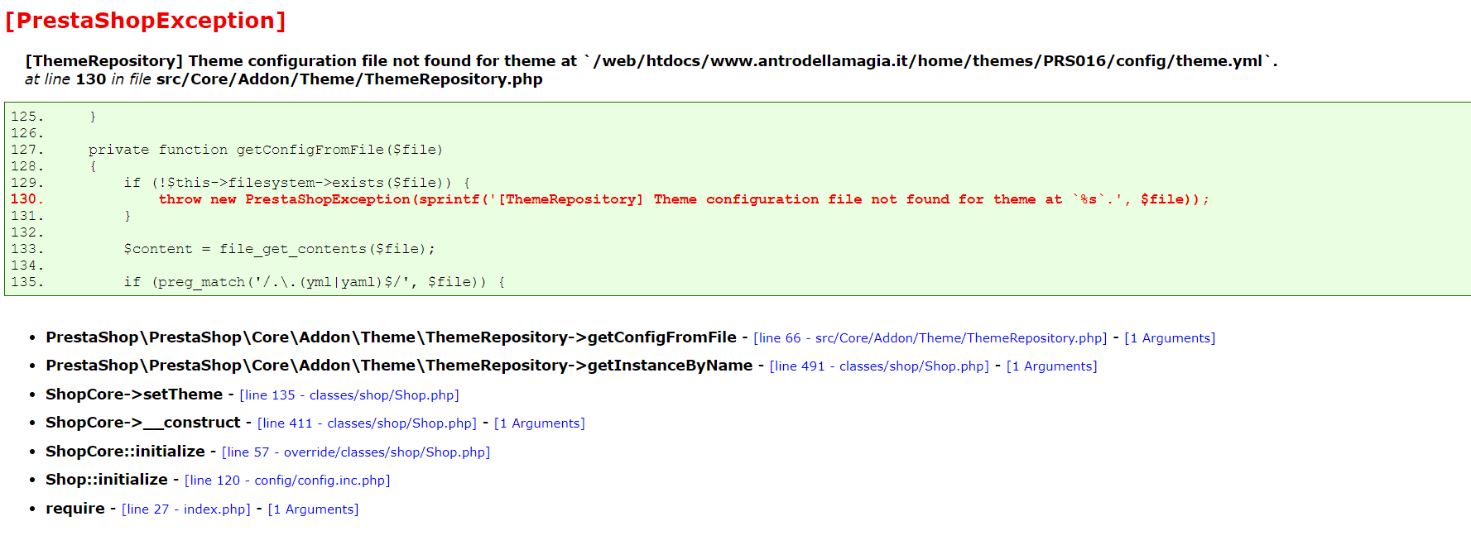The image size is (1471, 550).
Task: Open line 135 classes/shop/Shop.php link
Action: (349, 395)
